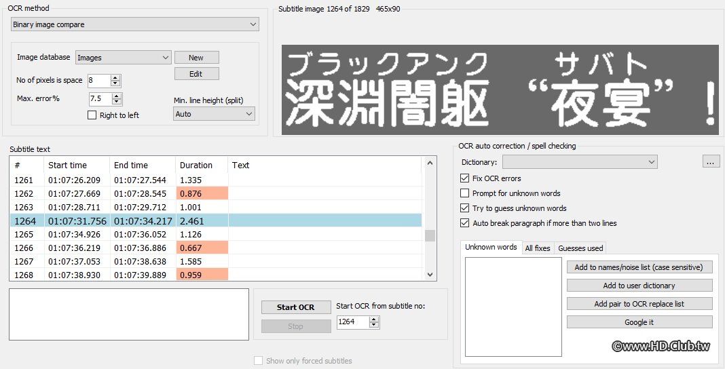Uncheck Fix OCR errors
This screenshot has height=369, width=725.
click(x=465, y=178)
